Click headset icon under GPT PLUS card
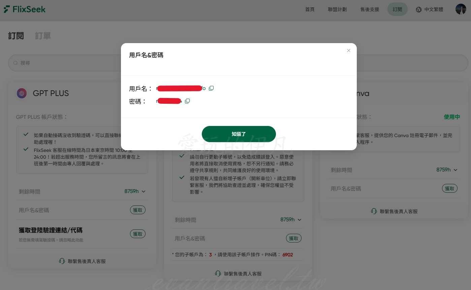 (62, 261)
